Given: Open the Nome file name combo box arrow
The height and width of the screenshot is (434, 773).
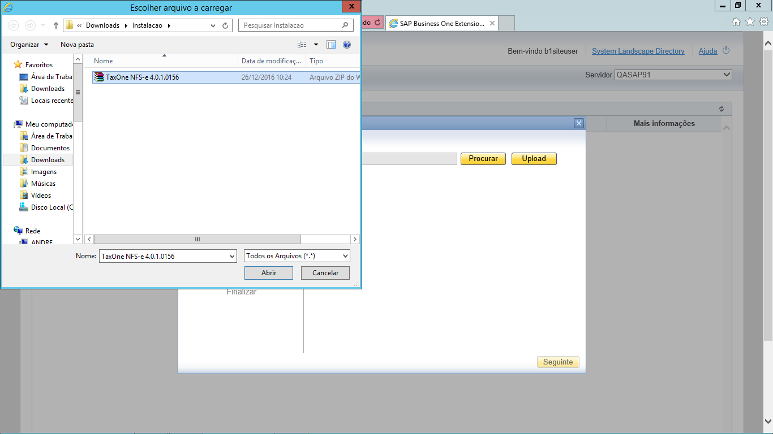Looking at the screenshot, I should click(232, 256).
